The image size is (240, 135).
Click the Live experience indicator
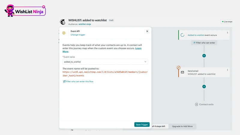coord(227,22)
